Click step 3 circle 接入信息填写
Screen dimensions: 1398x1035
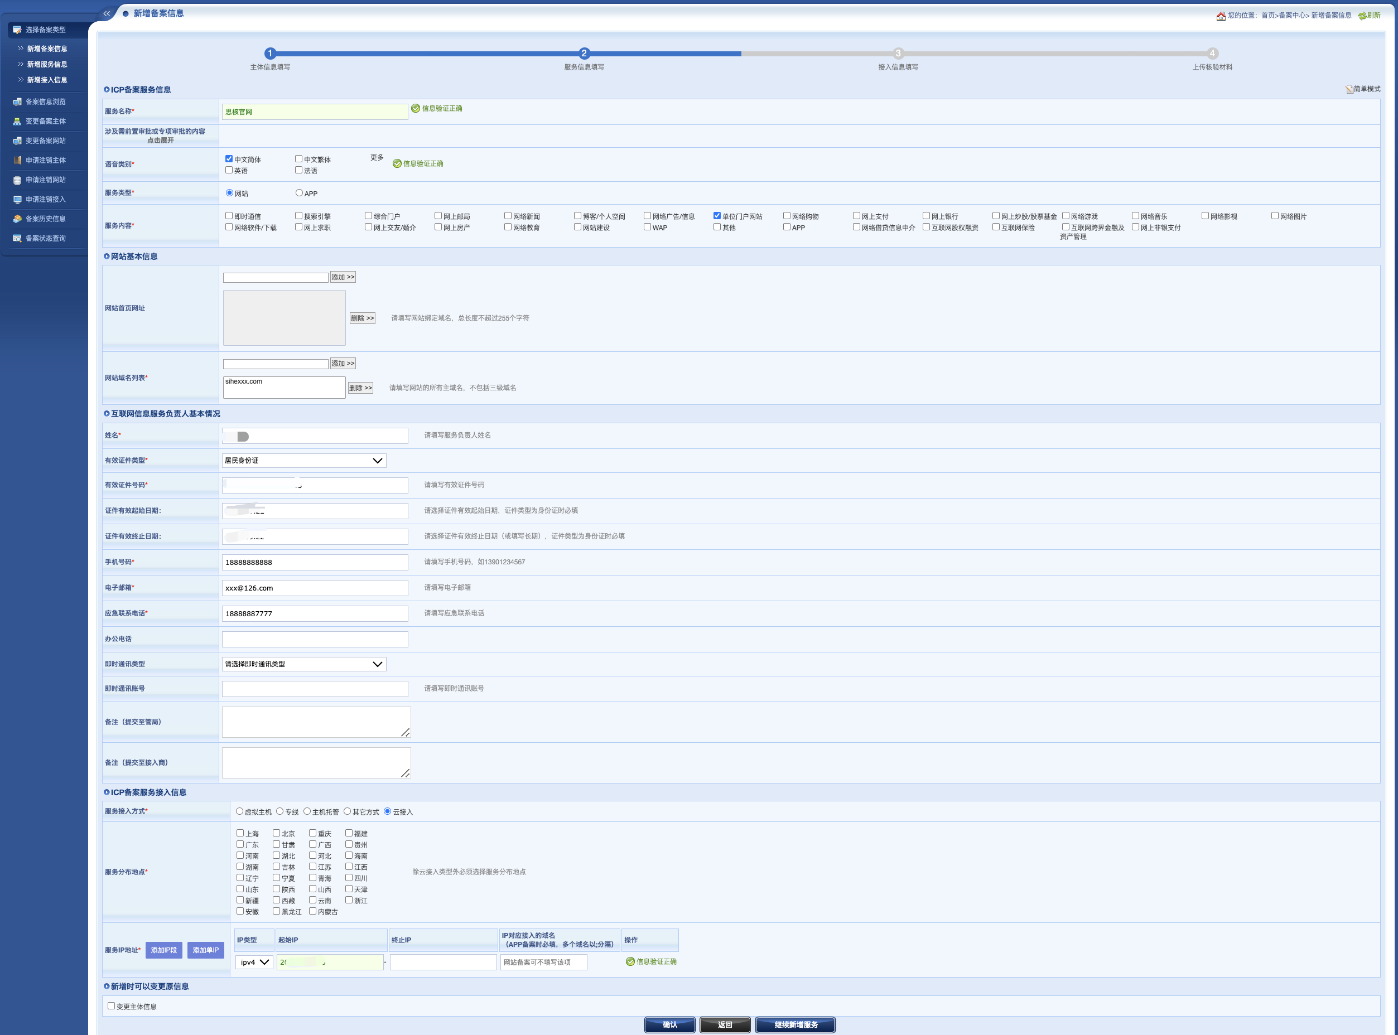898,53
